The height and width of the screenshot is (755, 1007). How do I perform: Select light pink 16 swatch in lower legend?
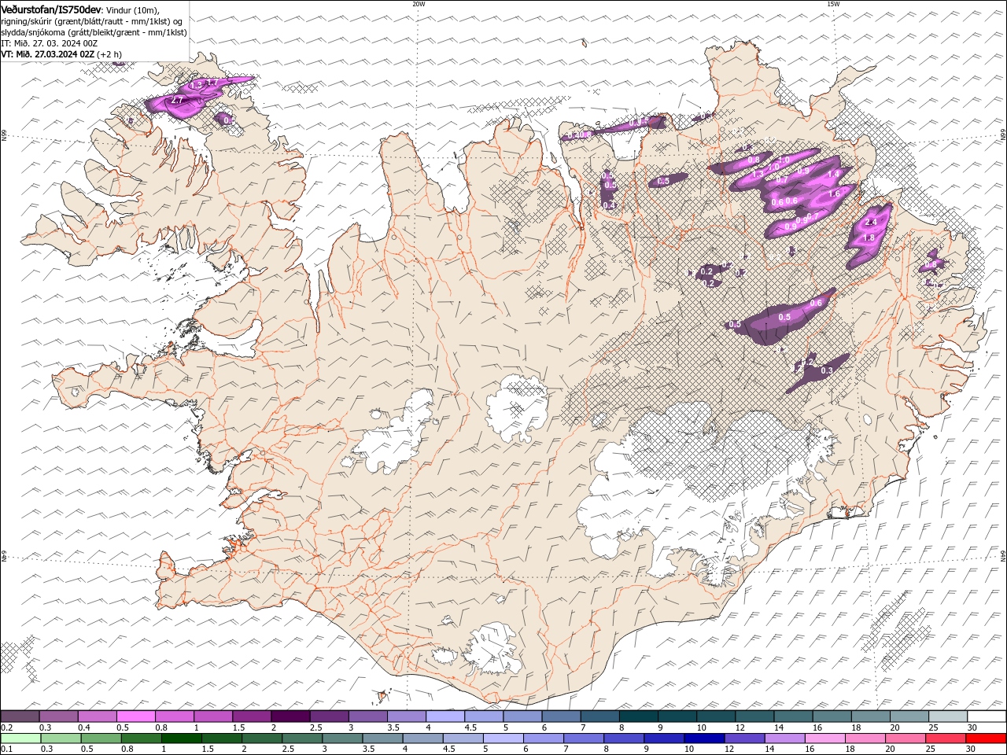[x=824, y=738]
